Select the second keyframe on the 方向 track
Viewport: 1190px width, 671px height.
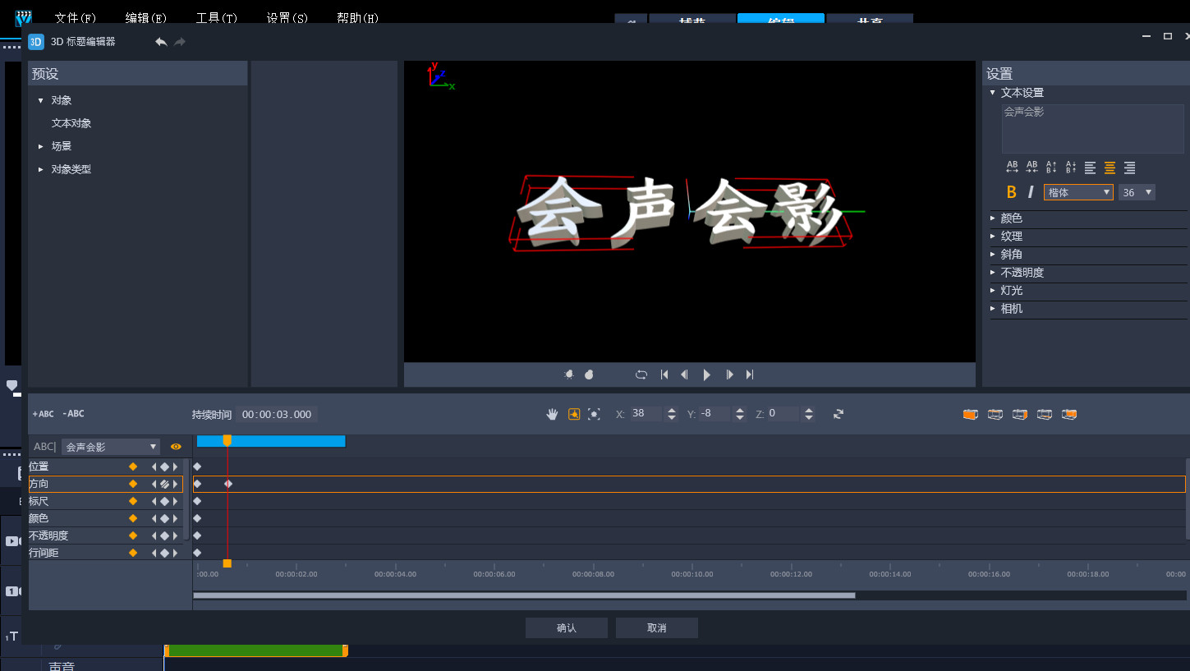(228, 484)
